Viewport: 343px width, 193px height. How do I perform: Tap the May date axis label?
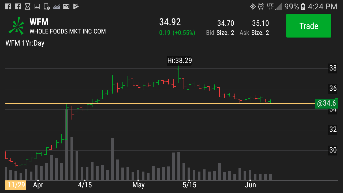[x=139, y=185]
